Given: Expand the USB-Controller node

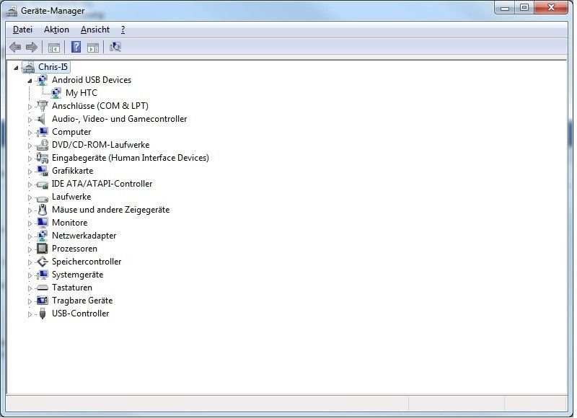Looking at the screenshot, I should coord(30,314).
